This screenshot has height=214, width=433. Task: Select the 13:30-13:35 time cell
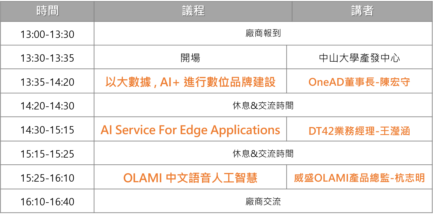pyautogui.click(x=47, y=58)
